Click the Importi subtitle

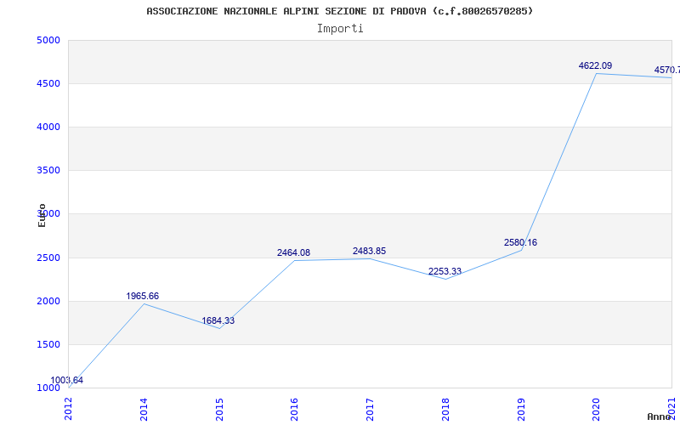click(x=340, y=29)
